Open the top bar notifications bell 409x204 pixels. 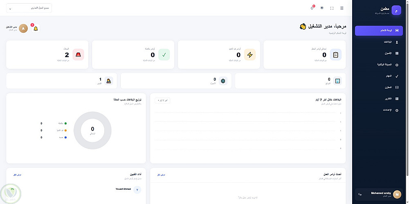(312, 8)
